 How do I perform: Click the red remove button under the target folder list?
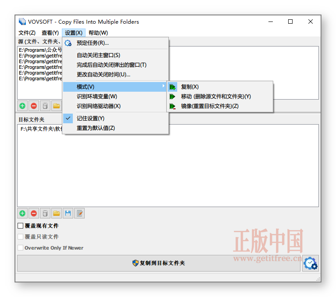tap(34, 214)
